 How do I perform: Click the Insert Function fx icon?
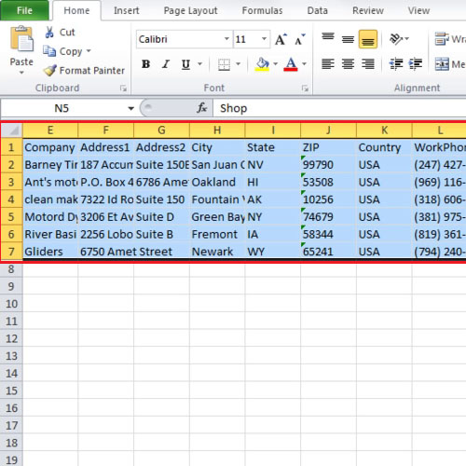[x=201, y=108]
